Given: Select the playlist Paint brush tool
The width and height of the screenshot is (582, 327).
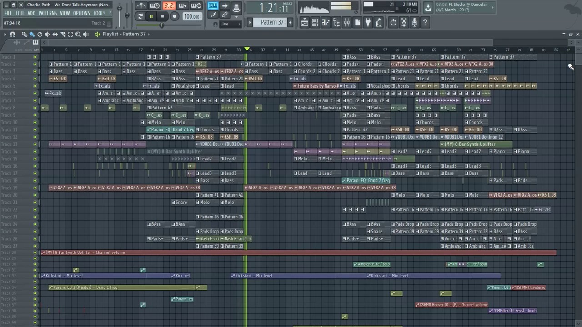Looking at the screenshot, I should point(32,34).
